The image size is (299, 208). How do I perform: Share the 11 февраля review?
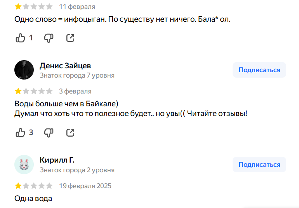tap(70, 38)
